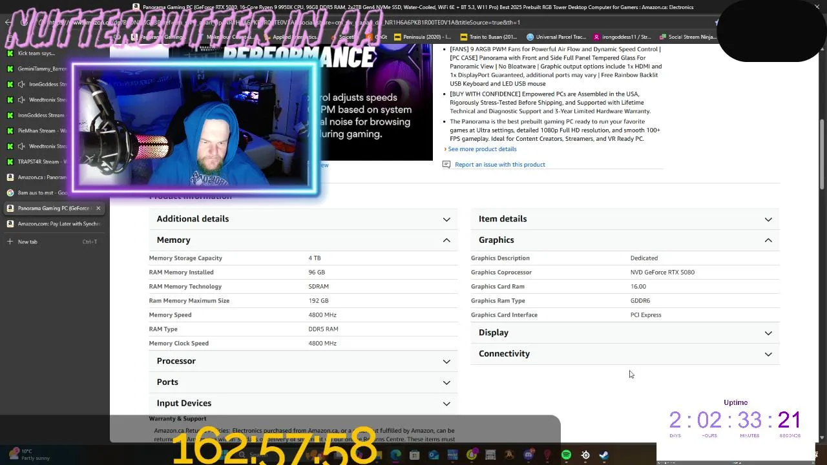827x465 pixels.
Task: Open irongoddess11 bookmark
Action: pyautogui.click(x=622, y=37)
